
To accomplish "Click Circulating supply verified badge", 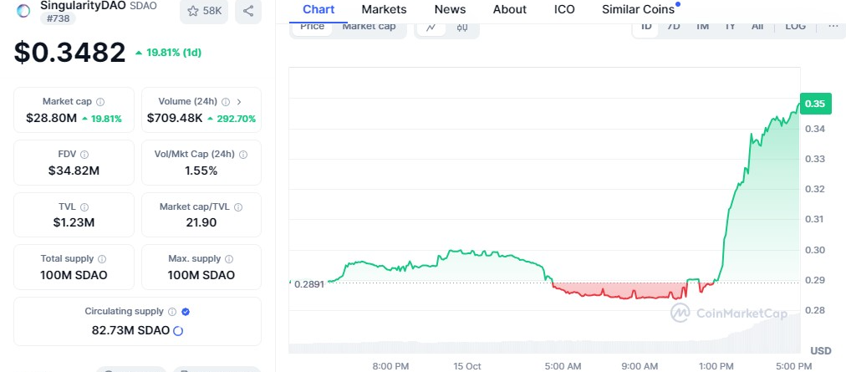I will tap(186, 311).
